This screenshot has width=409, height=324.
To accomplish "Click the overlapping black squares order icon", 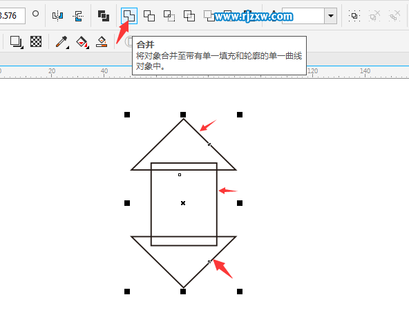I will (x=104, y=16).
